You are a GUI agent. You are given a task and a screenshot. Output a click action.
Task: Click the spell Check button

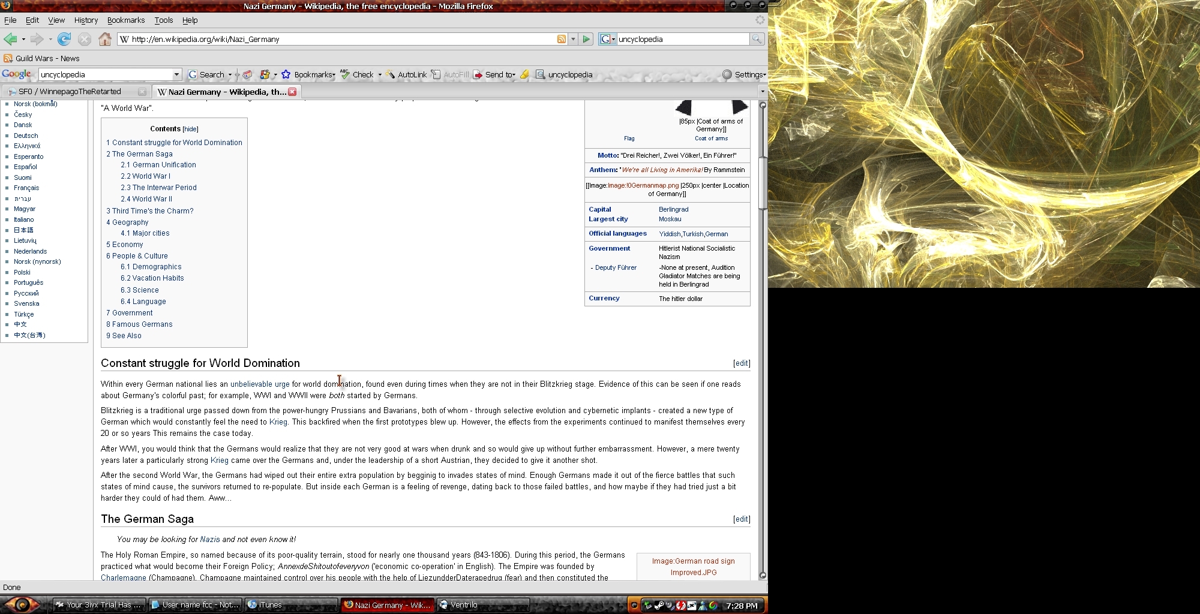[357, 74]
